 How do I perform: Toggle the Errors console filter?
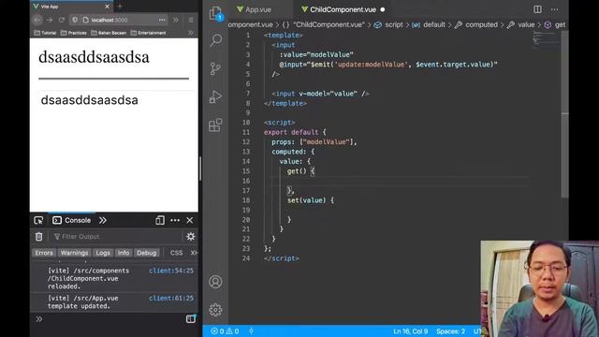[x=44, y=253]
